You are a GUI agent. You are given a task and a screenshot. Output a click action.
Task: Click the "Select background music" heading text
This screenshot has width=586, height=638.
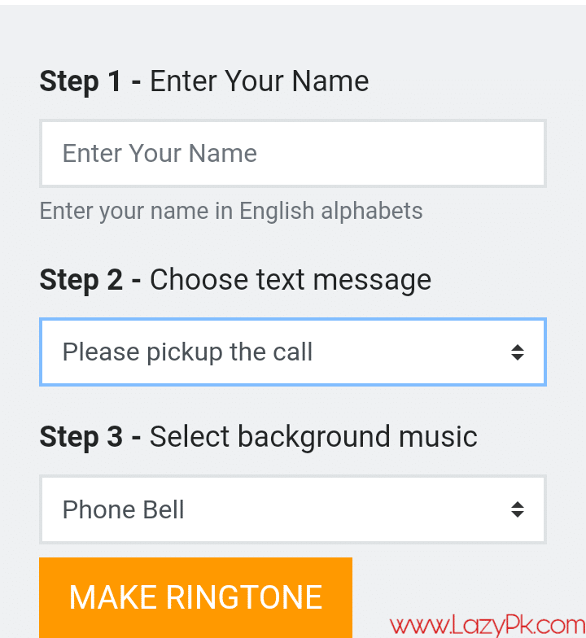[313, 437]
